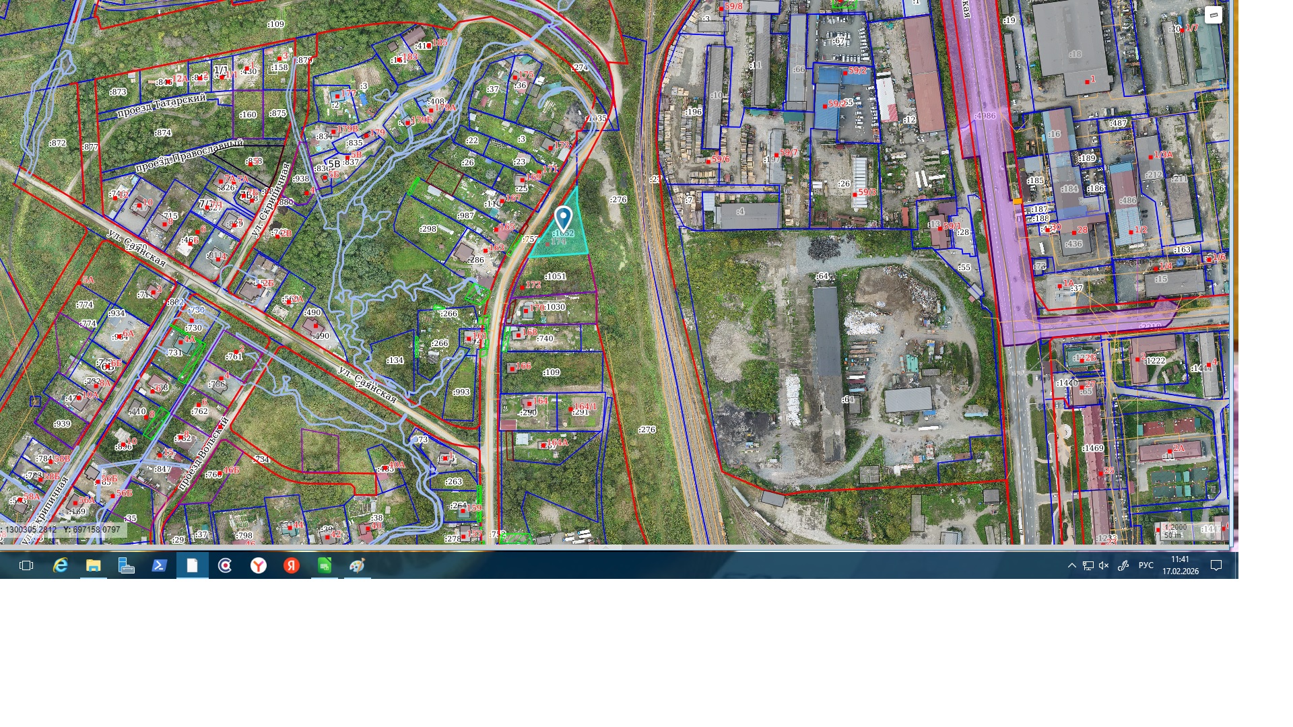This screenshot has height=727, width=1293.
Task: Click the Task View button
Action: (26, 566)
